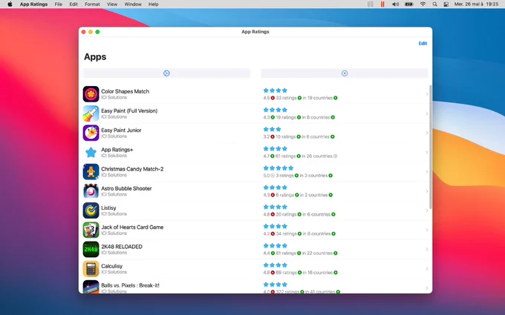
Task: Open Spotlight search in the menu bar
Action: pyautogui.click(x=434, y=4)
